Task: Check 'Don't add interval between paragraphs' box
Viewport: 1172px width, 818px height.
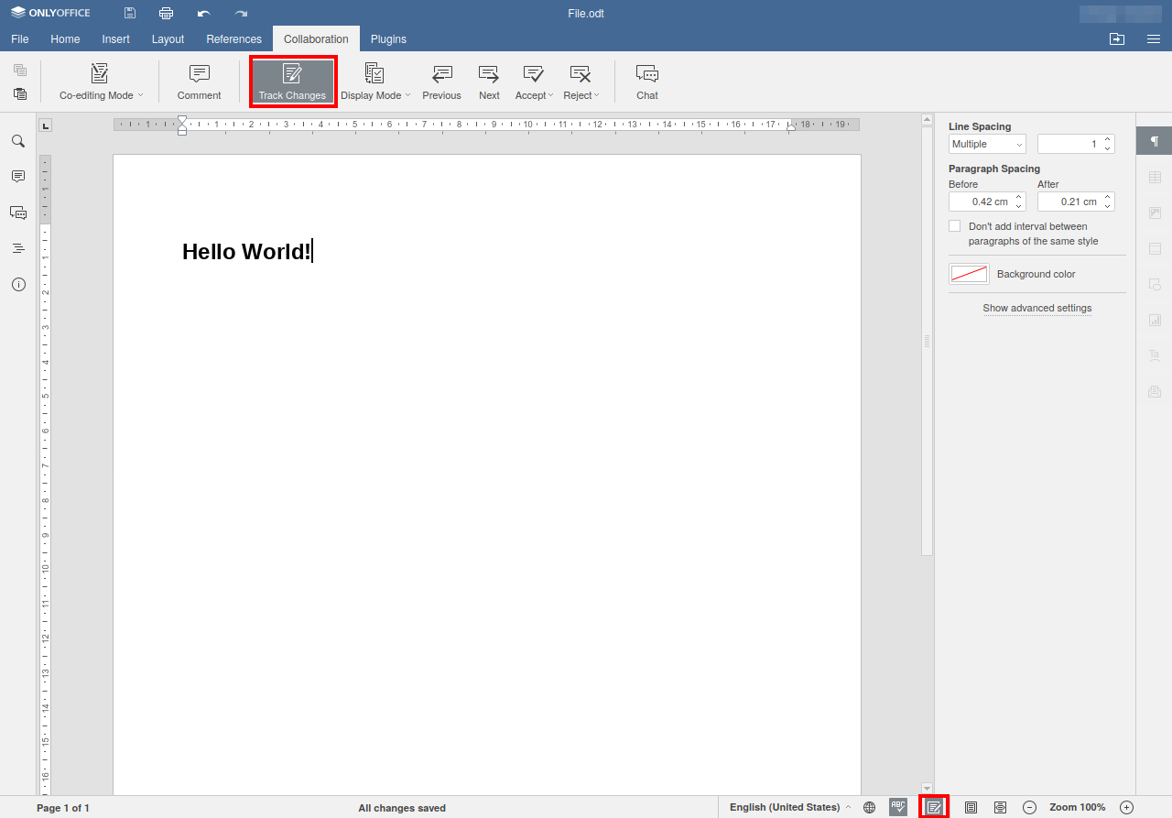Action: coord(955,226)
